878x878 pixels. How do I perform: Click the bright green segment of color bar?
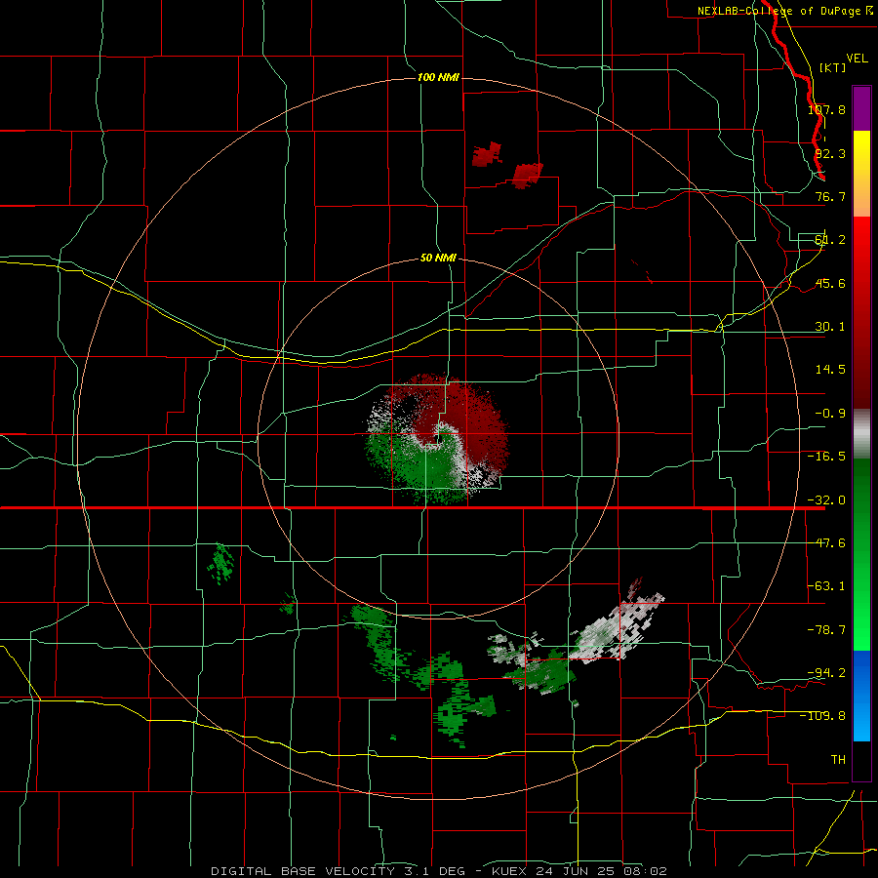[x=861, y=605]
